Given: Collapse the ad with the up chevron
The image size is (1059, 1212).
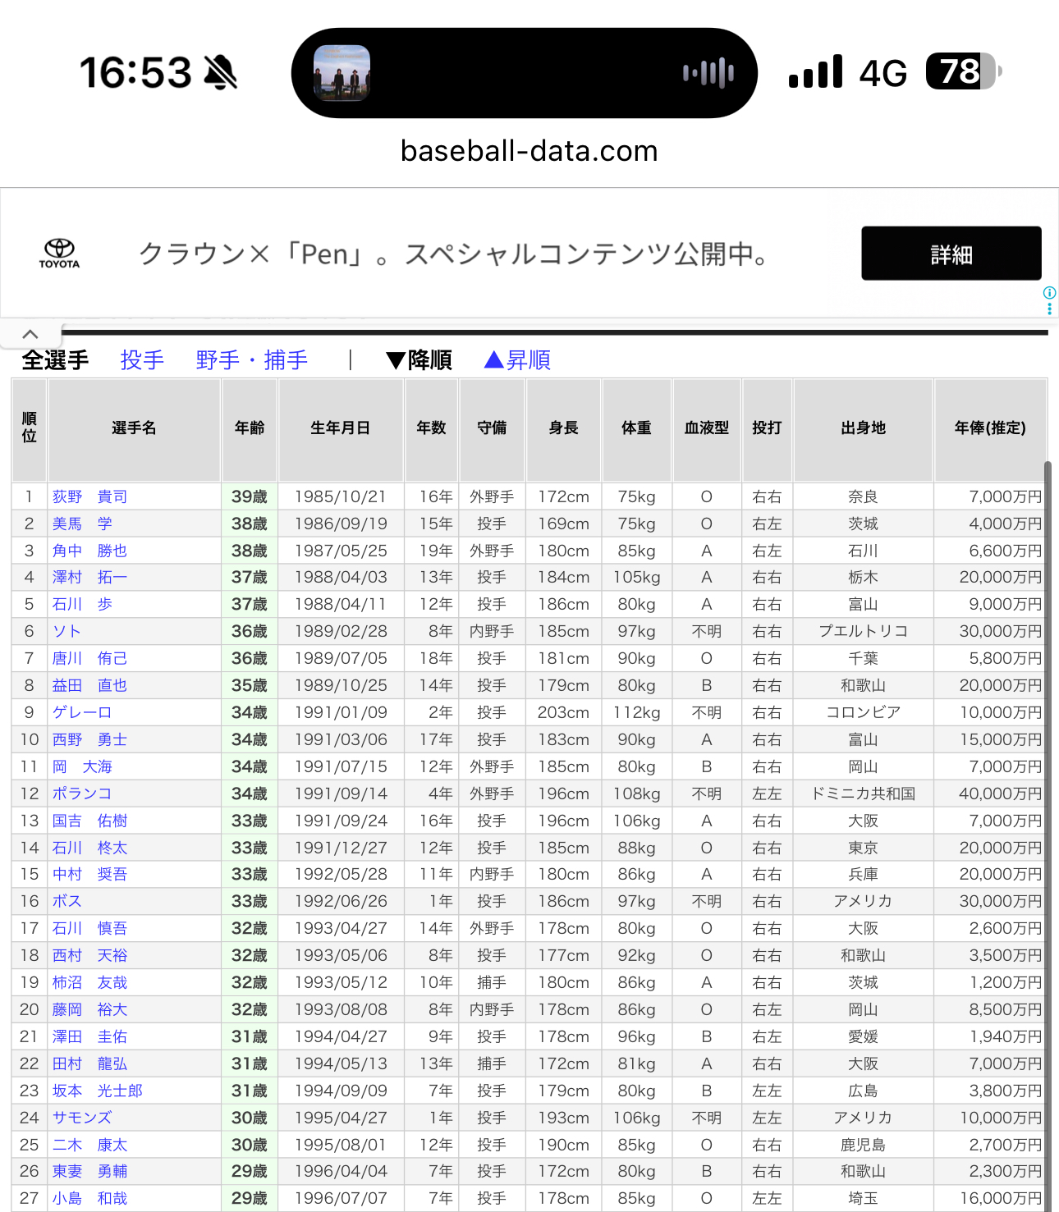Looking at the screenshot, I should click(x=30, y=334).
